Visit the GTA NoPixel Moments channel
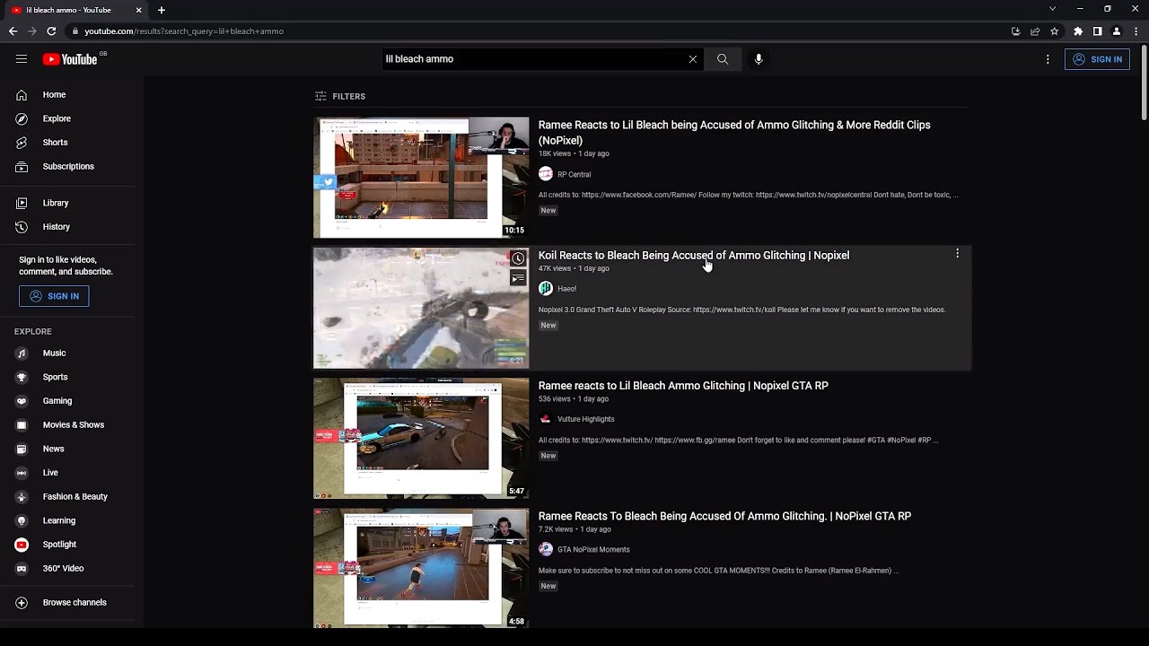The width and height of the screenshot is (1149, 646). 593,549
